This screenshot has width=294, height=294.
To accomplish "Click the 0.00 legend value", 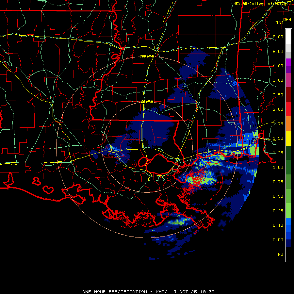I will pyautogui.click(x=278, y=240).
